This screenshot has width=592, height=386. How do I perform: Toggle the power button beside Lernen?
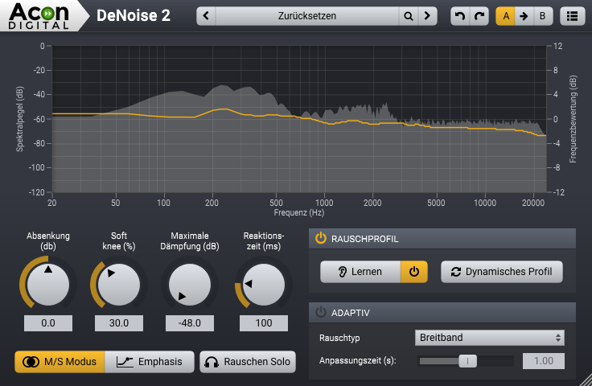413,272
